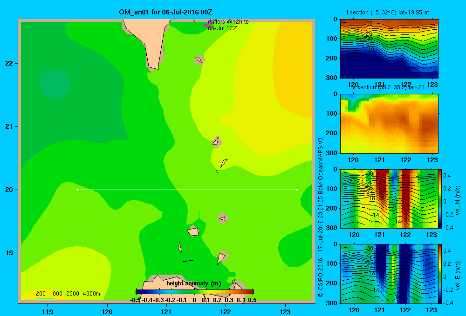
Task: Click the vel. E color scale bar
Action: [x=440, y=273]
